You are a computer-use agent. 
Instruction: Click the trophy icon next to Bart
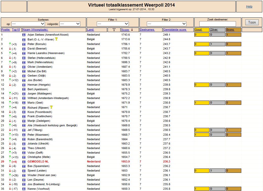click(x=56, y=39)
